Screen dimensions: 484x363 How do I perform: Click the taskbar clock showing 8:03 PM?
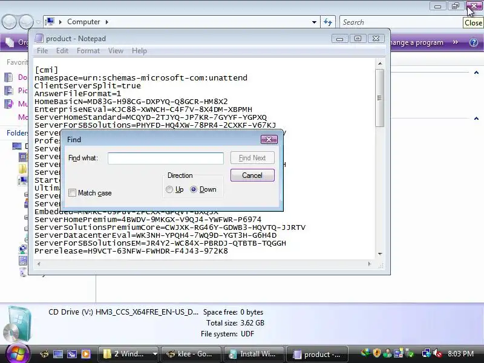coord(460,354)
